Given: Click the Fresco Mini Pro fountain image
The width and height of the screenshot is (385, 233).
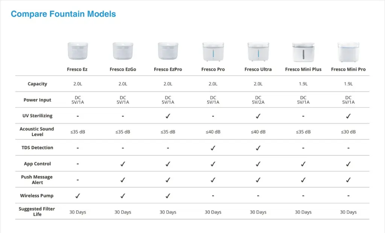Looking at the screenshot, I should [348, 52].
